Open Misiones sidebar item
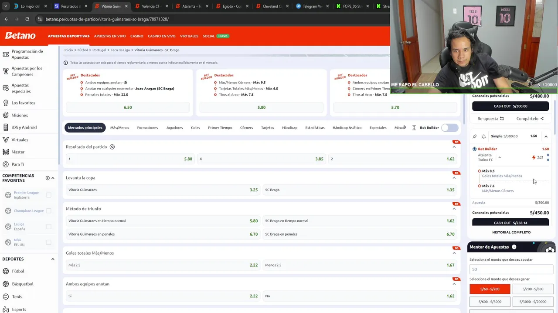The image size is (558, 313). click(20, 115)
